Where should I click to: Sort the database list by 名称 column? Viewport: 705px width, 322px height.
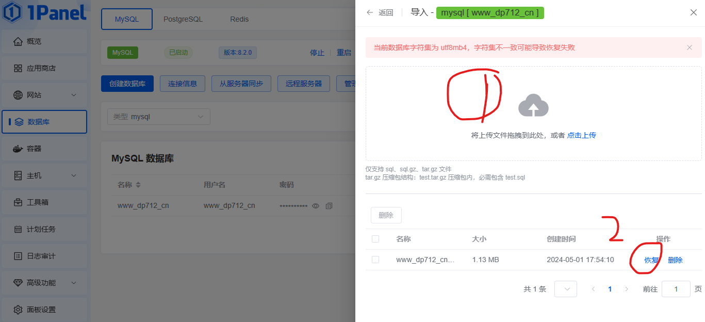tap(138, 185)
